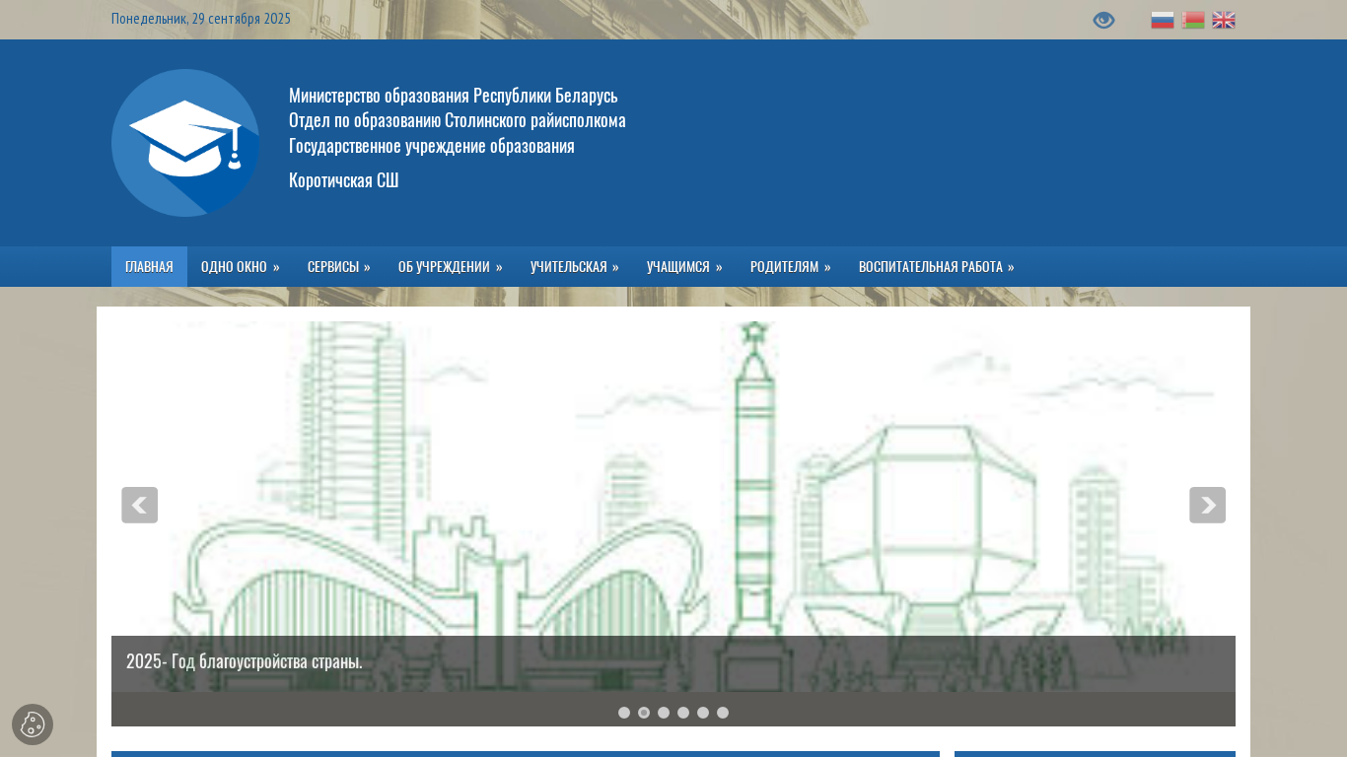The width and height of the screenshot is (1347, 757).
Task: Go to previous slide arrow
Action: [x=140, y=505]
